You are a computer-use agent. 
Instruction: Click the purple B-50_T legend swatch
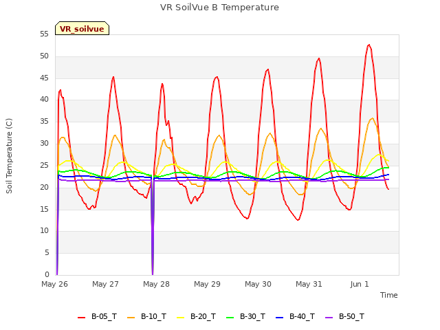pos(329,318)
